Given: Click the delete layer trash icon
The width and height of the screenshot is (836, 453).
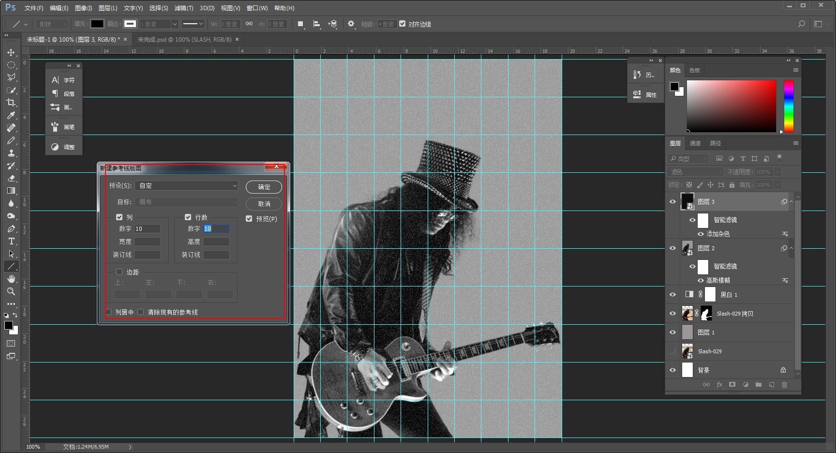Looking at the screenshot, I should coord(784,385).
